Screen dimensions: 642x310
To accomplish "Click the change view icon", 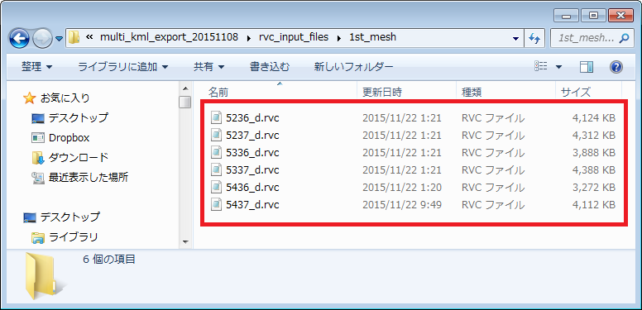I will (541, 67).
